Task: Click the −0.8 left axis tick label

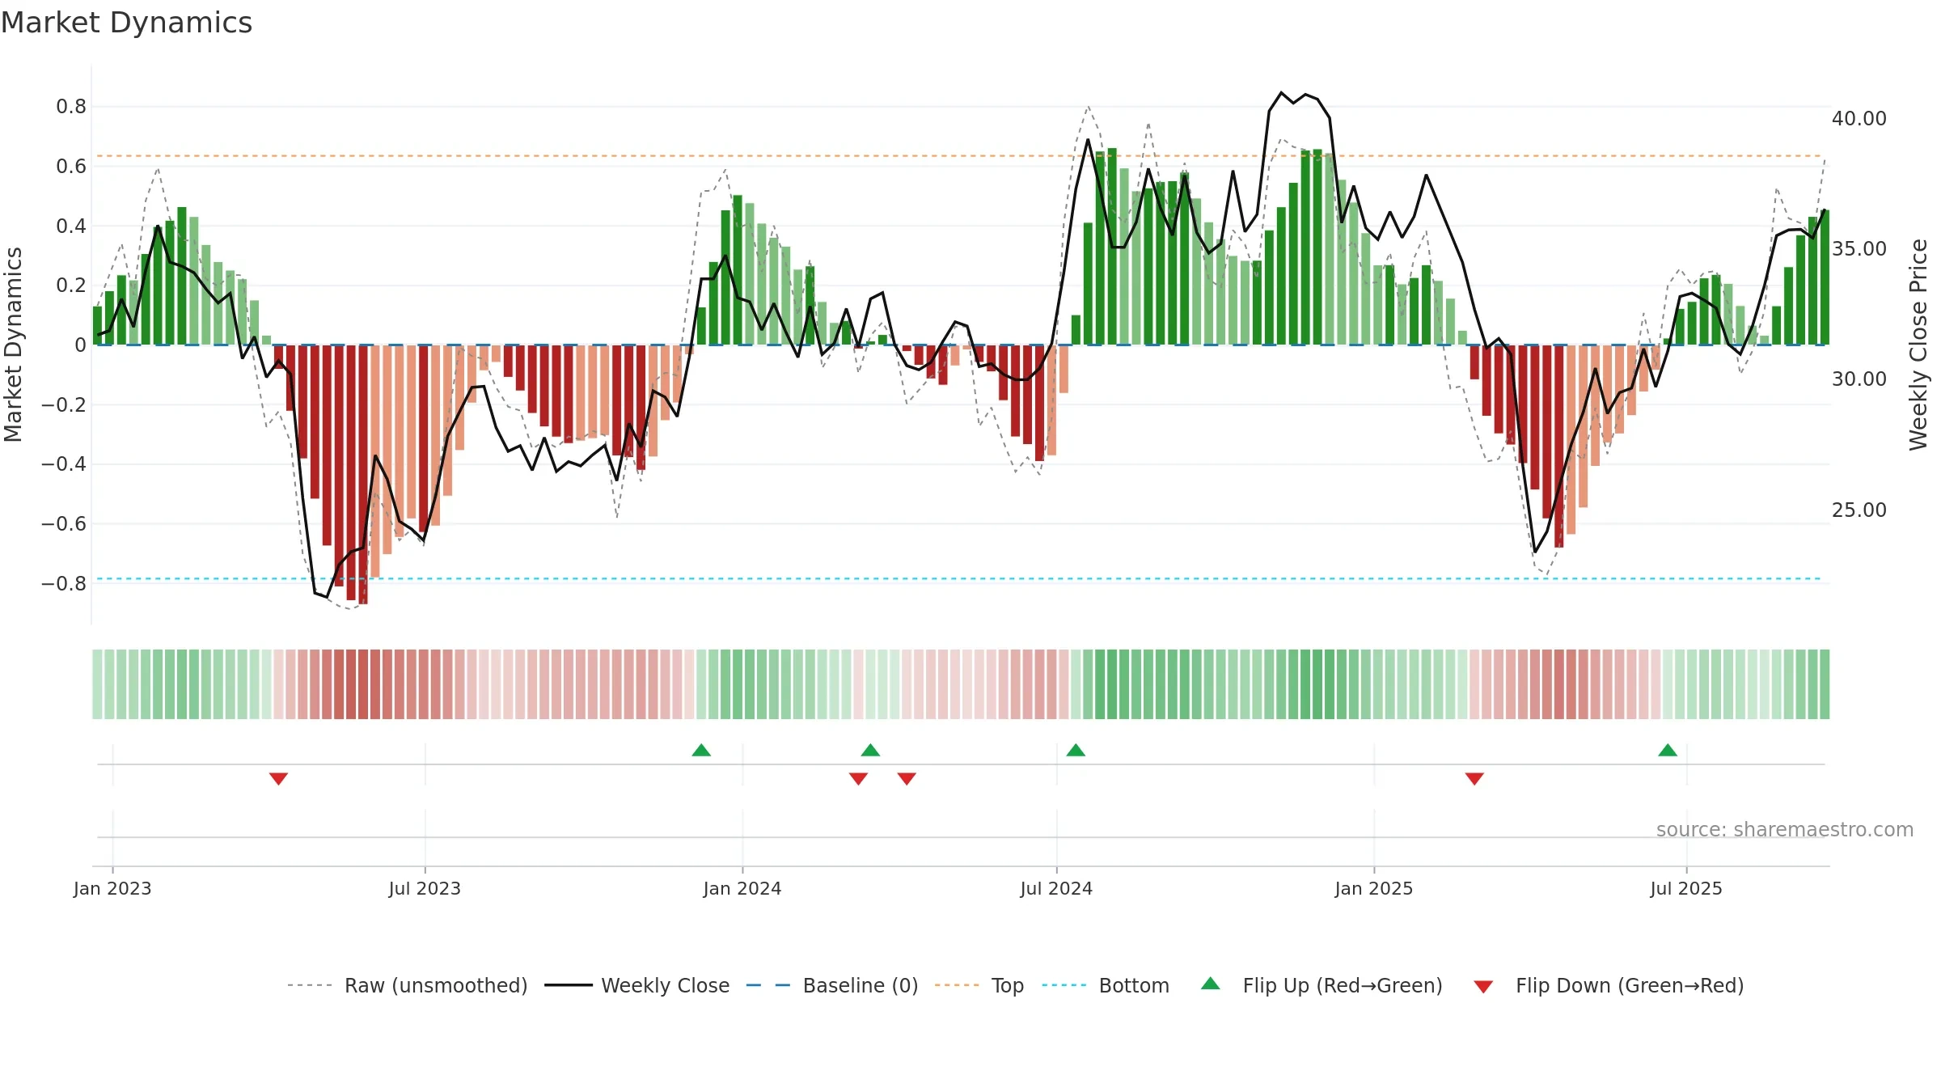Action: click(x=64, y=583)
